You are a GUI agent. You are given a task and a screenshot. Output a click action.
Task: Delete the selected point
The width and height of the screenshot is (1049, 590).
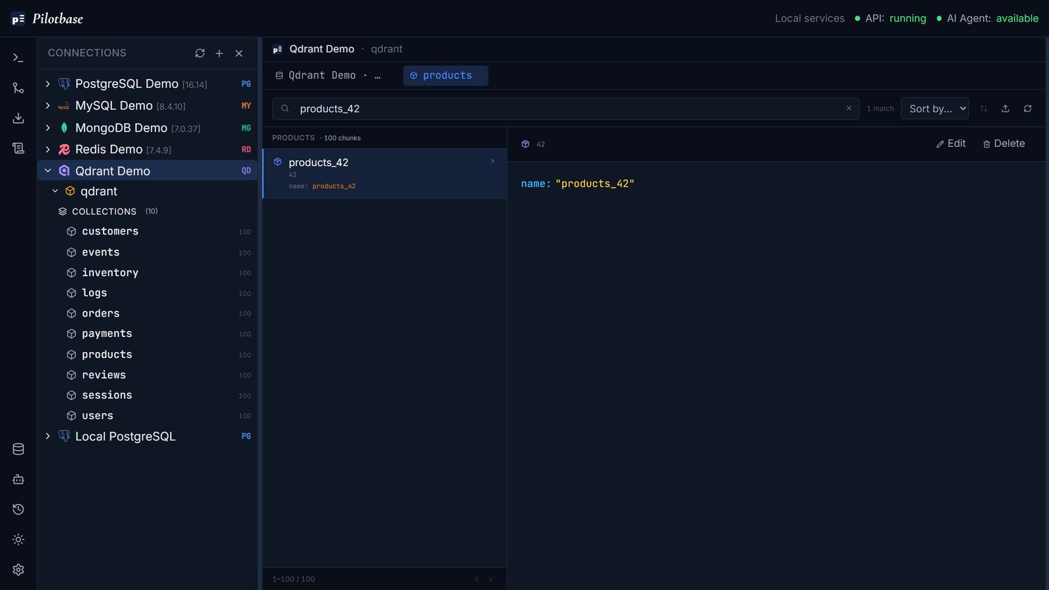click(x=1004, y=144)
